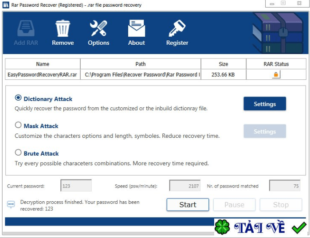The width and height of the screenshot is (310, 238).
Task: Click the C:\Program Files path cell
Action: [141, 74]
